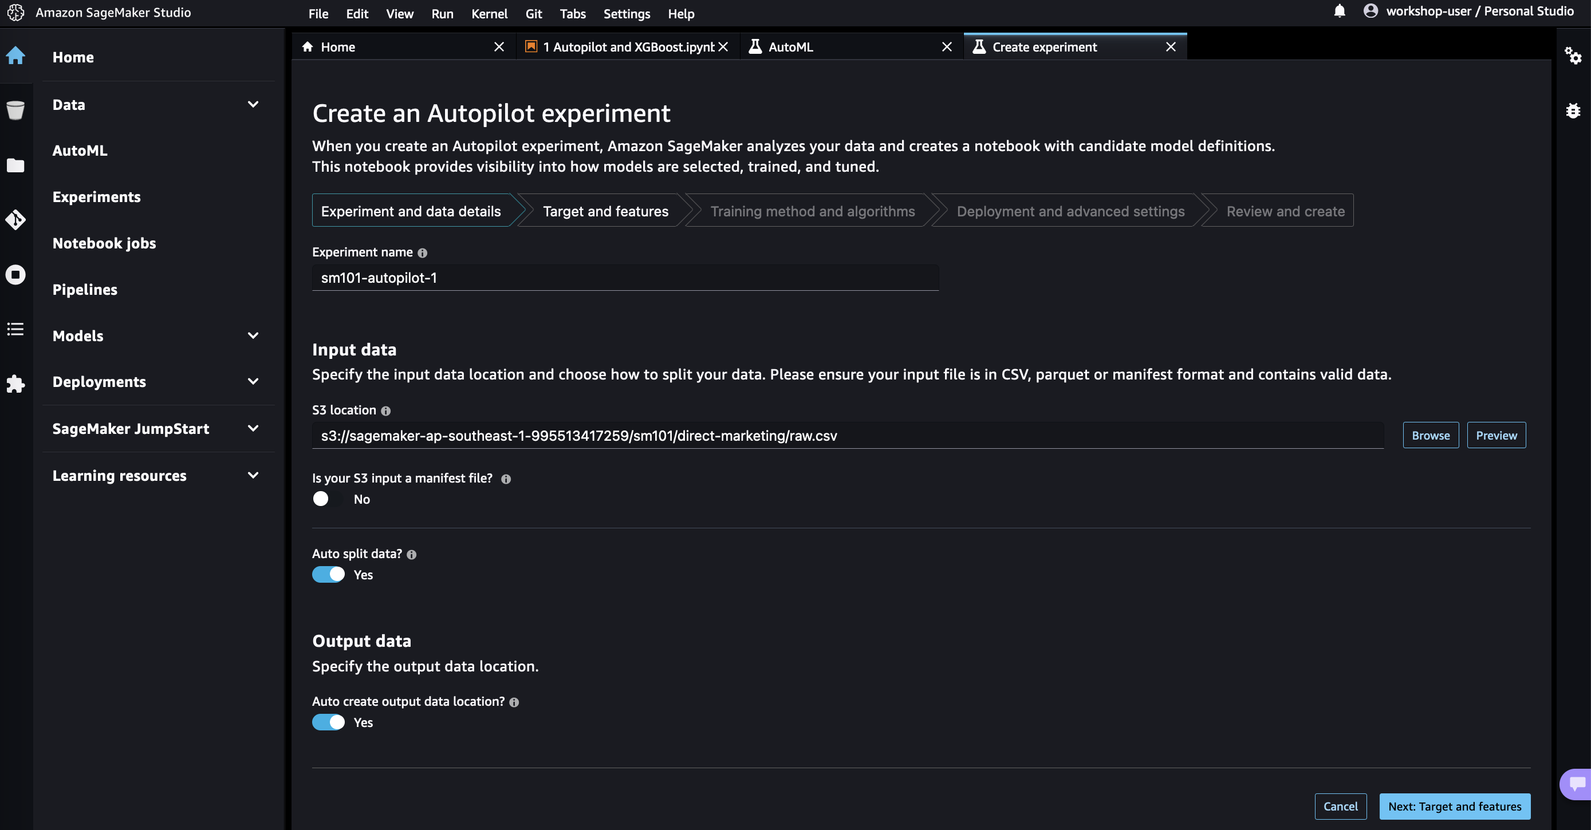Close the Create experiment tab
1591x830 pixels.
1171,47
